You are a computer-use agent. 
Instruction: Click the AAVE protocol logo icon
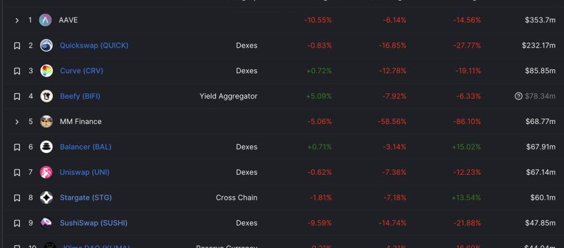(46, 20)
